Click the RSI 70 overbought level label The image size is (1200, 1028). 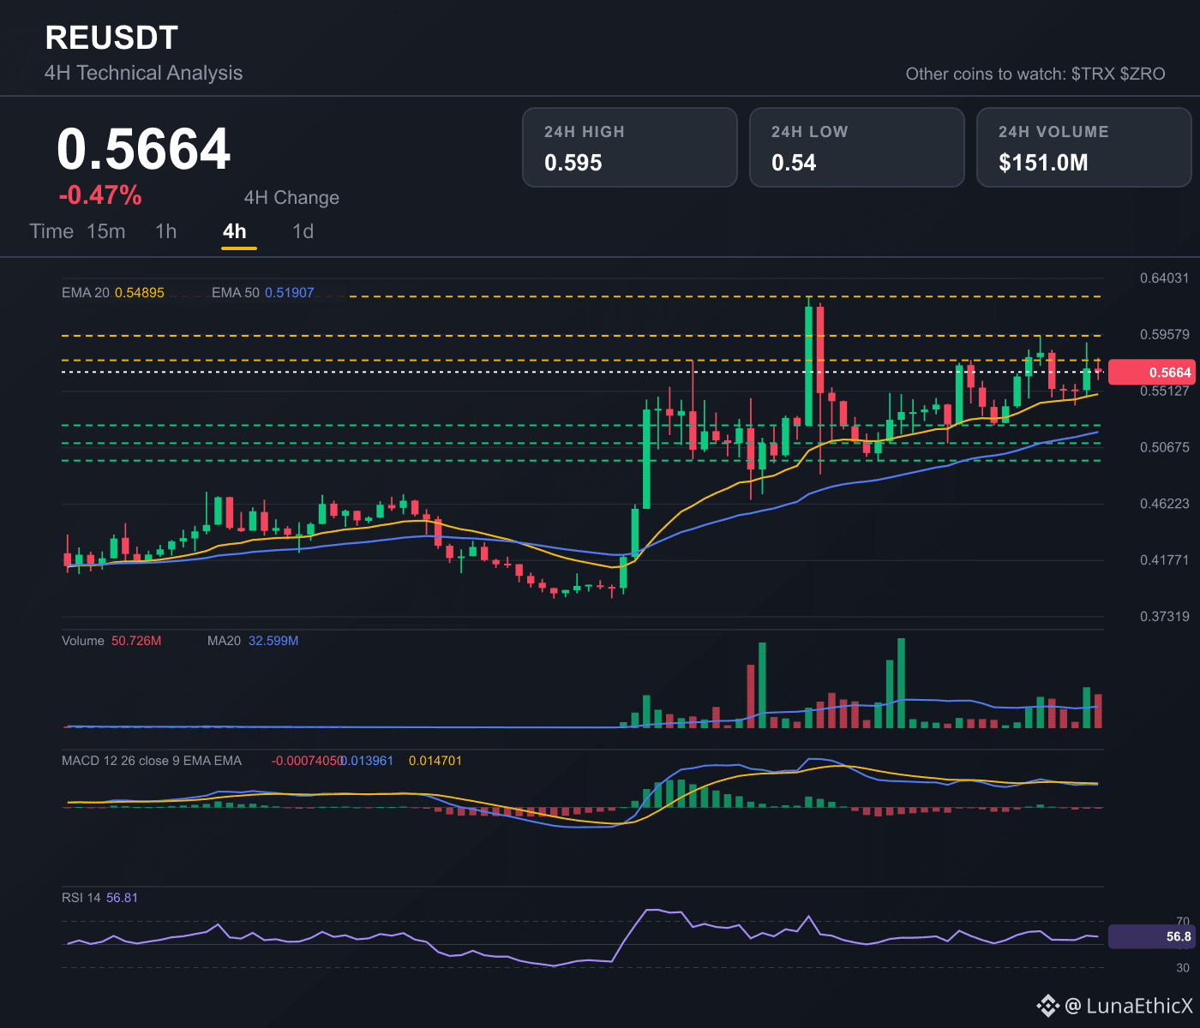click(x=1183, y=922)
